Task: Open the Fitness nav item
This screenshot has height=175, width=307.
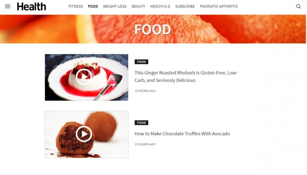Action: click(x=76, y=6)
